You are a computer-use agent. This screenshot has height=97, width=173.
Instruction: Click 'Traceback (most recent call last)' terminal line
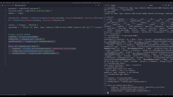pos(118,69)
